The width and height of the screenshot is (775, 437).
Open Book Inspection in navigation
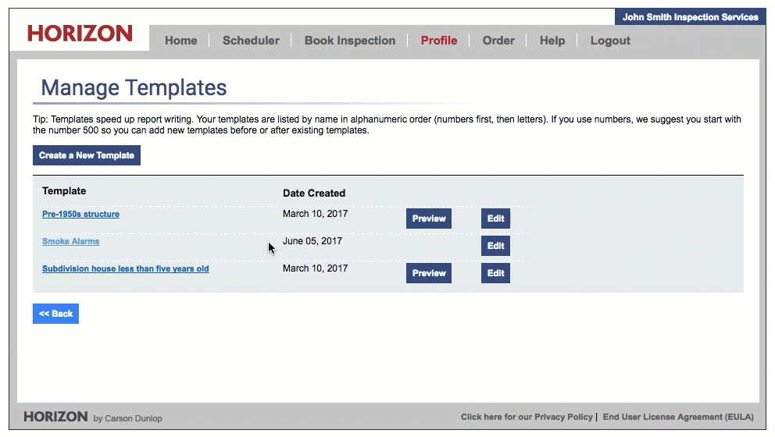(349, 41)
